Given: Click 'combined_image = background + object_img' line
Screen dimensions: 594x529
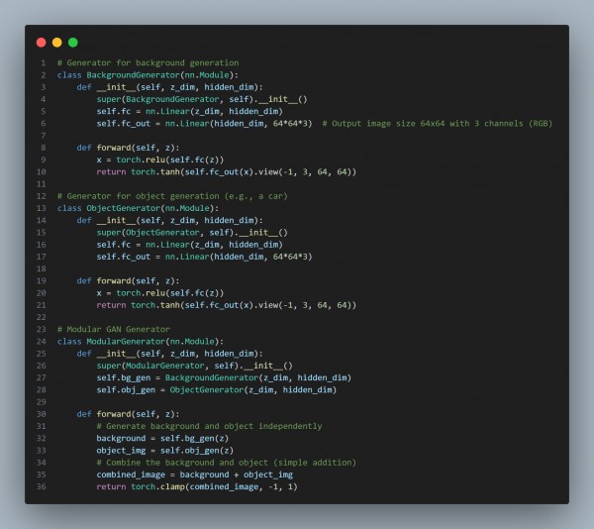Looking at the screenshot, I should coord(194,476).
